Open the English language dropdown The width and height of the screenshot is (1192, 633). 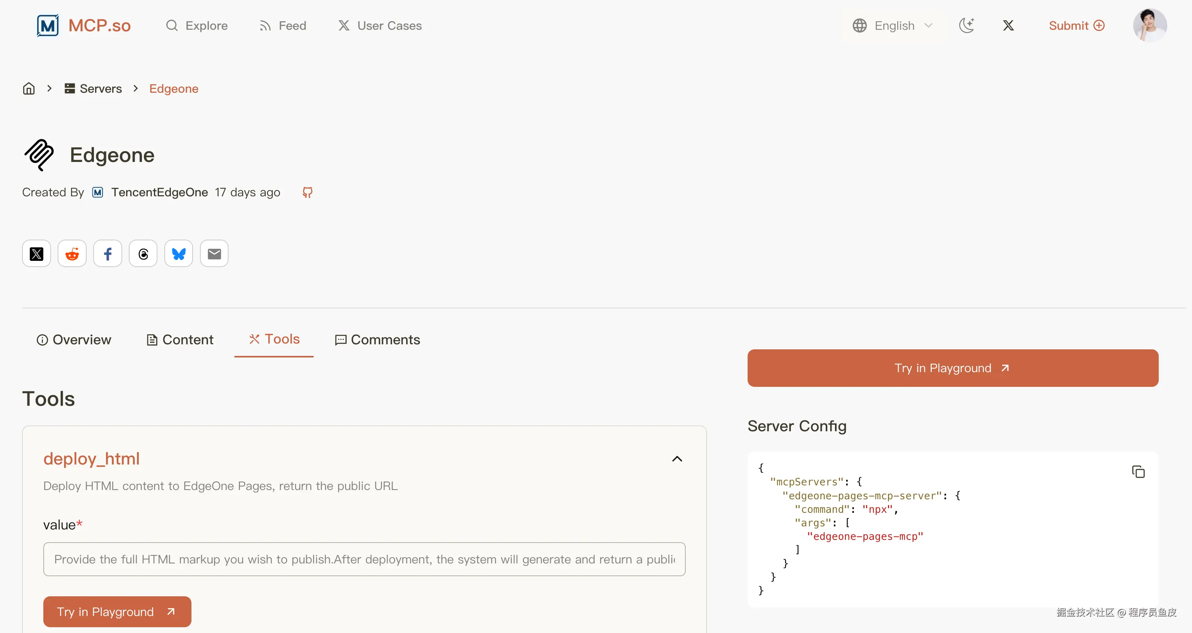[893, 26]
